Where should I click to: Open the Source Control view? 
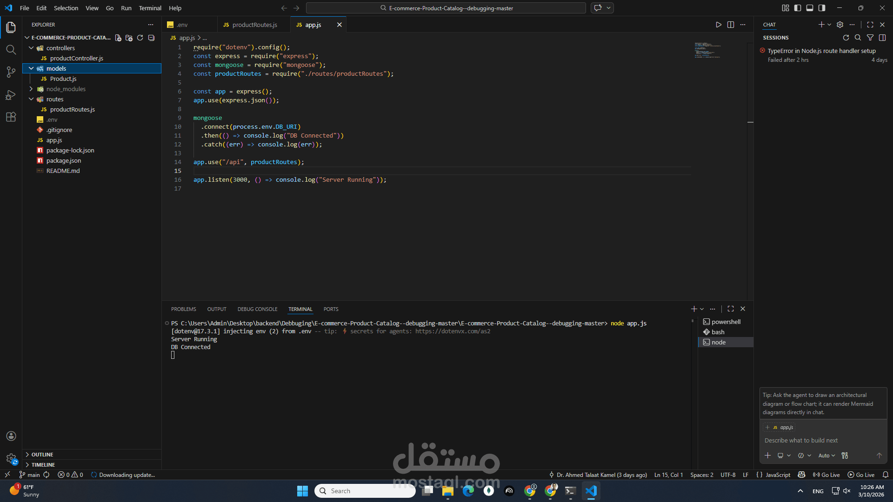click(x=11, y=72)
